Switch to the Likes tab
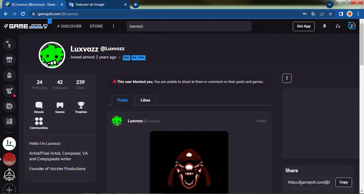 [x=145, y=100]
